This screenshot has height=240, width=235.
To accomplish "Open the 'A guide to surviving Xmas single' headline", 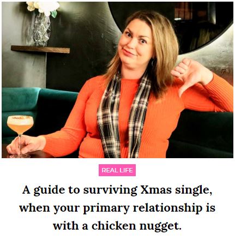I will [x=117, y=208].
